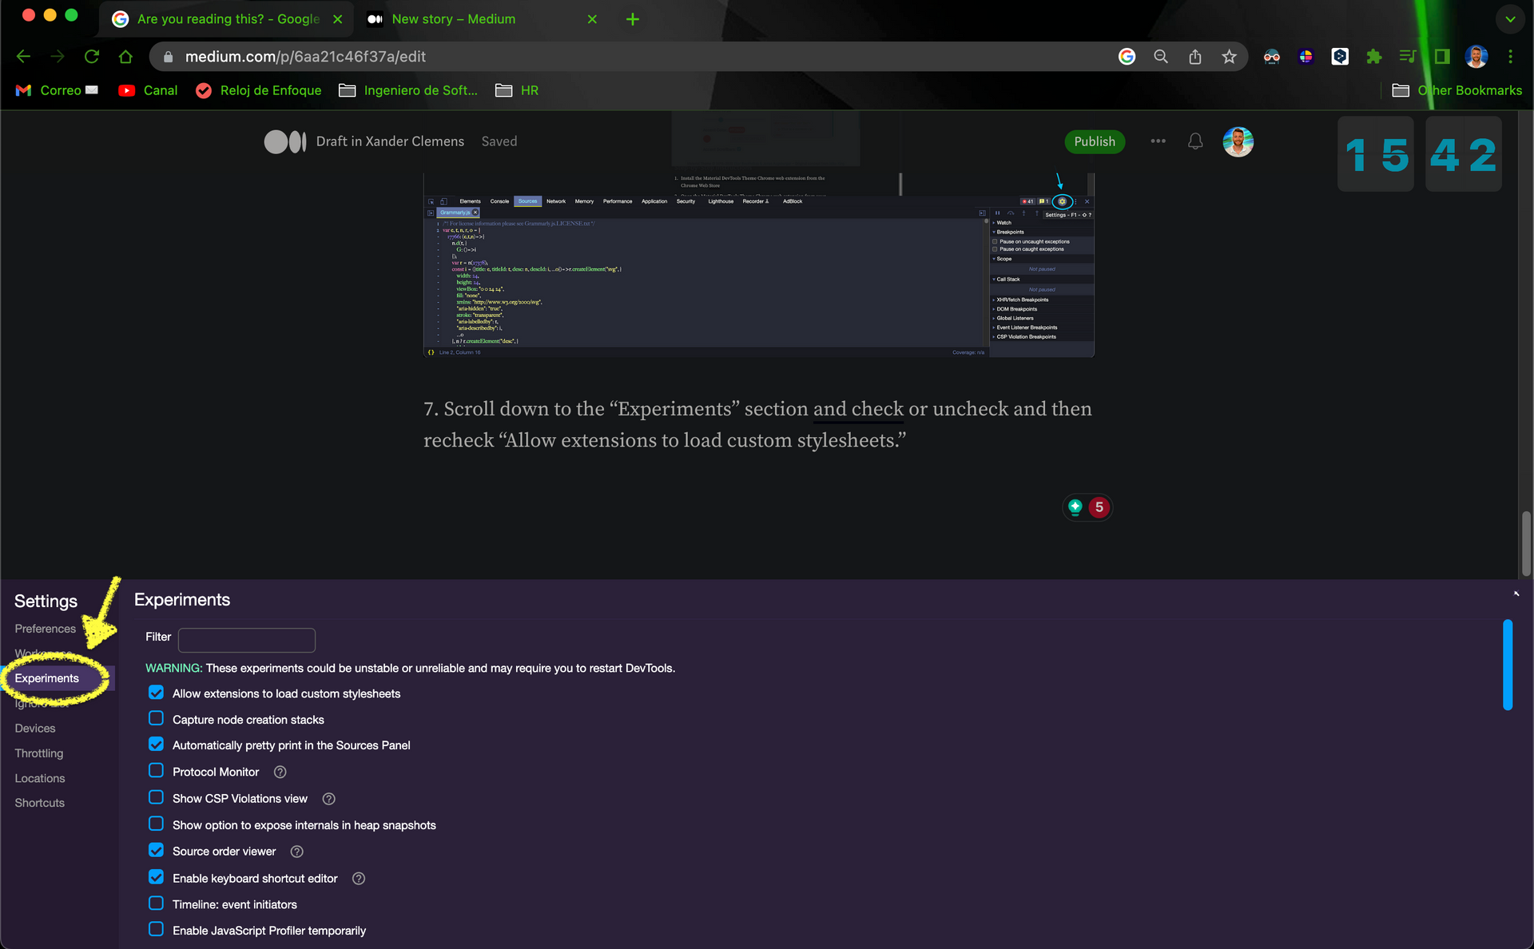Open the HR bookmarks folder

(516, 90)
